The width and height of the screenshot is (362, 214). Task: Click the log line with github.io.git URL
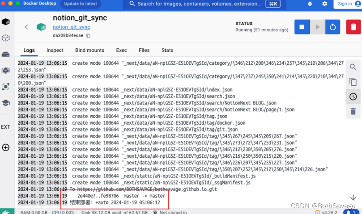(118, 189)
